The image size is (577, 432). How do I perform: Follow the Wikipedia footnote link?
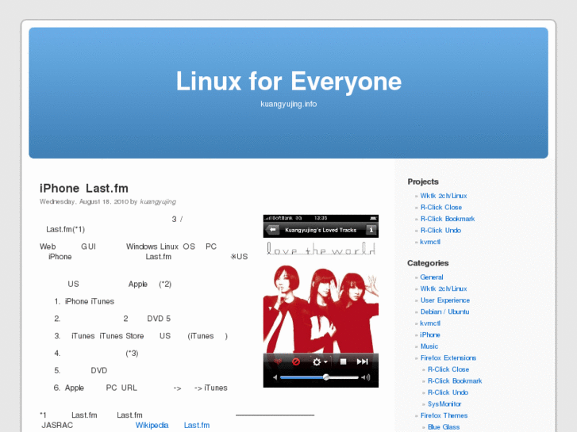coord(152,426)
